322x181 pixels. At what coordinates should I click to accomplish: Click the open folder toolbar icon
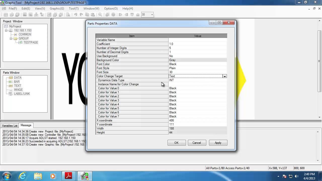pos(12,15)
